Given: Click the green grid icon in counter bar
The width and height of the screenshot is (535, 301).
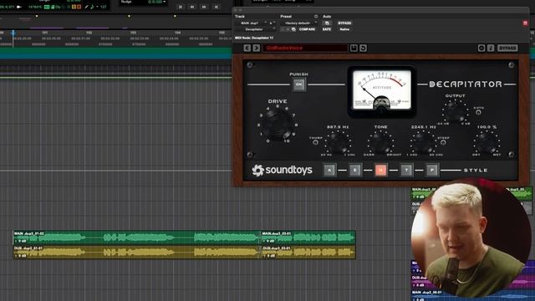Looking at the screenshot, I should [47, 7].
